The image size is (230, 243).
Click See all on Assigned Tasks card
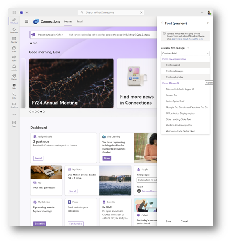[38, 158]
